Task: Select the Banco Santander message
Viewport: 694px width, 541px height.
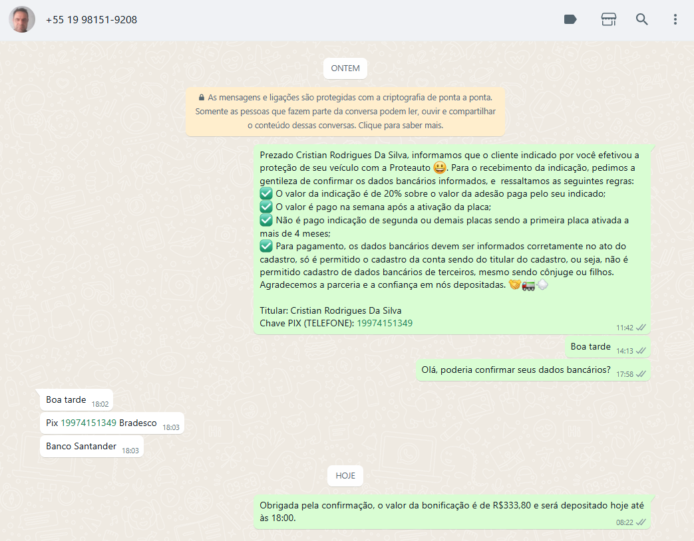Action: click(x=81, y=446)
